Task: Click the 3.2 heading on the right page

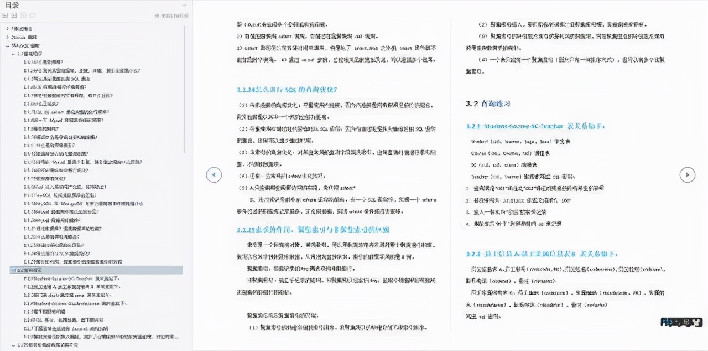Action: pyautogui.click(x=488, y=104)
